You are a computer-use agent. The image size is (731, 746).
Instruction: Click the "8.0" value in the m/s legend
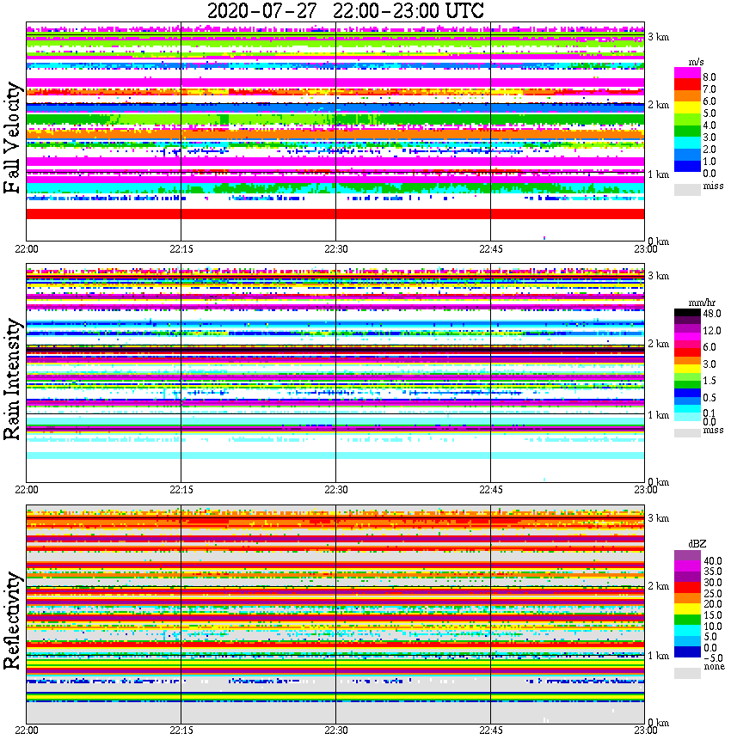click(x=709, y=77)
